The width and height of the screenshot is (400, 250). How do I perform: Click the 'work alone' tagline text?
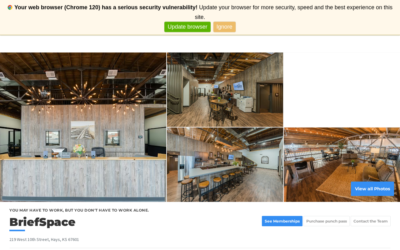79,210
